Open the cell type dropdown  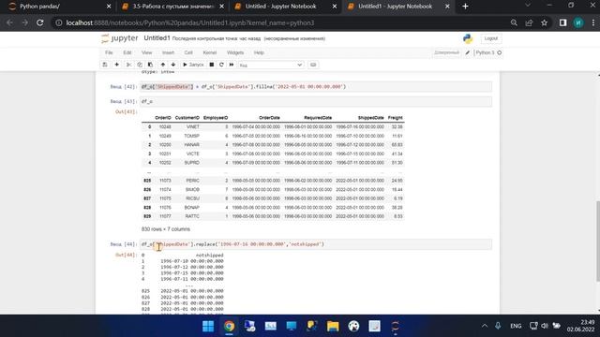tap(271, 65)
